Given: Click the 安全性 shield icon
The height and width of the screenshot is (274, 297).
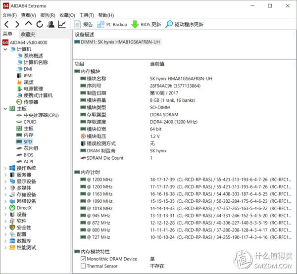Looking at the screenshot, I should tap(12, 228).
